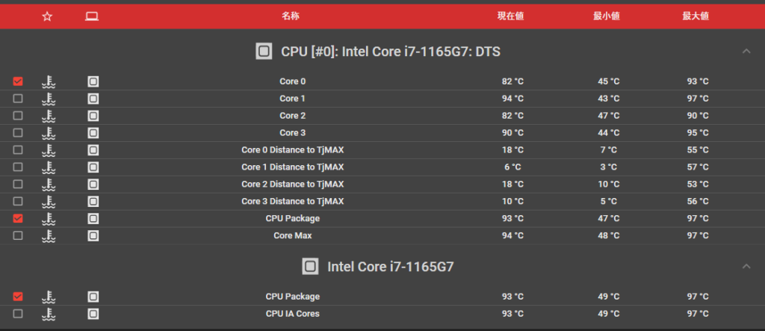Collapse the Intel Core i7-1165G7 section
The height and width of the screenshot is (331, 765).
746,267
